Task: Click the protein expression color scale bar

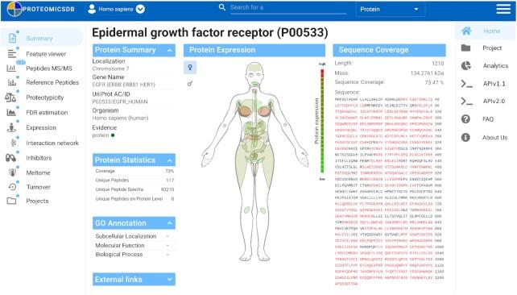Action: tap(322, 121)
